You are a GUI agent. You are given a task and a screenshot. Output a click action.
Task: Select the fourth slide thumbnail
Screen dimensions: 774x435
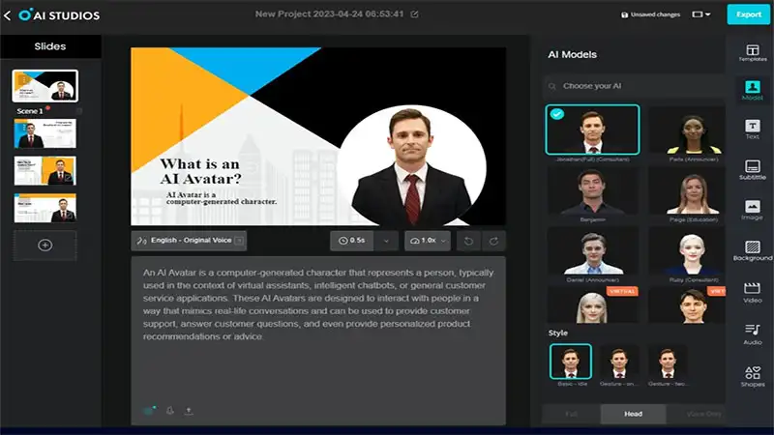45,208
